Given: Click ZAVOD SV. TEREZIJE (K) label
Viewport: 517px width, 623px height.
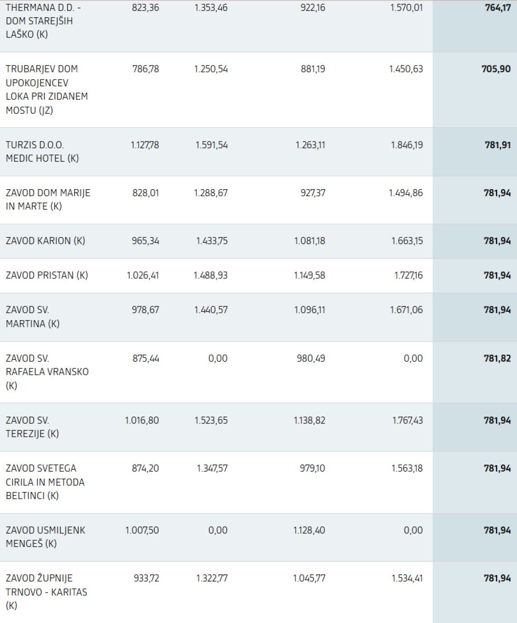Looking at the screenshot, I should coord(32,427).
